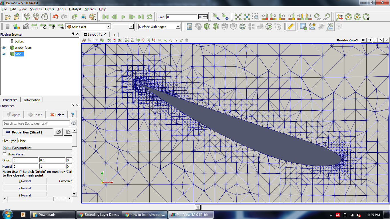390x219 pixels.
Task: Open the ruler measurement tool
Action: 291,27
